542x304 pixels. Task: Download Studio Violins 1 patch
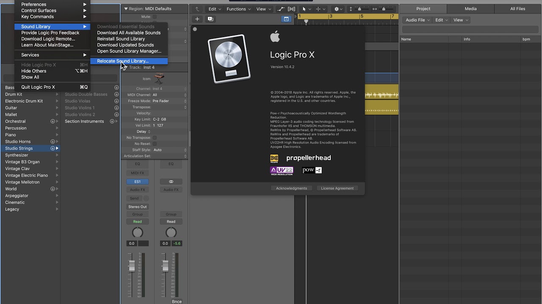[x=116, y=108]
